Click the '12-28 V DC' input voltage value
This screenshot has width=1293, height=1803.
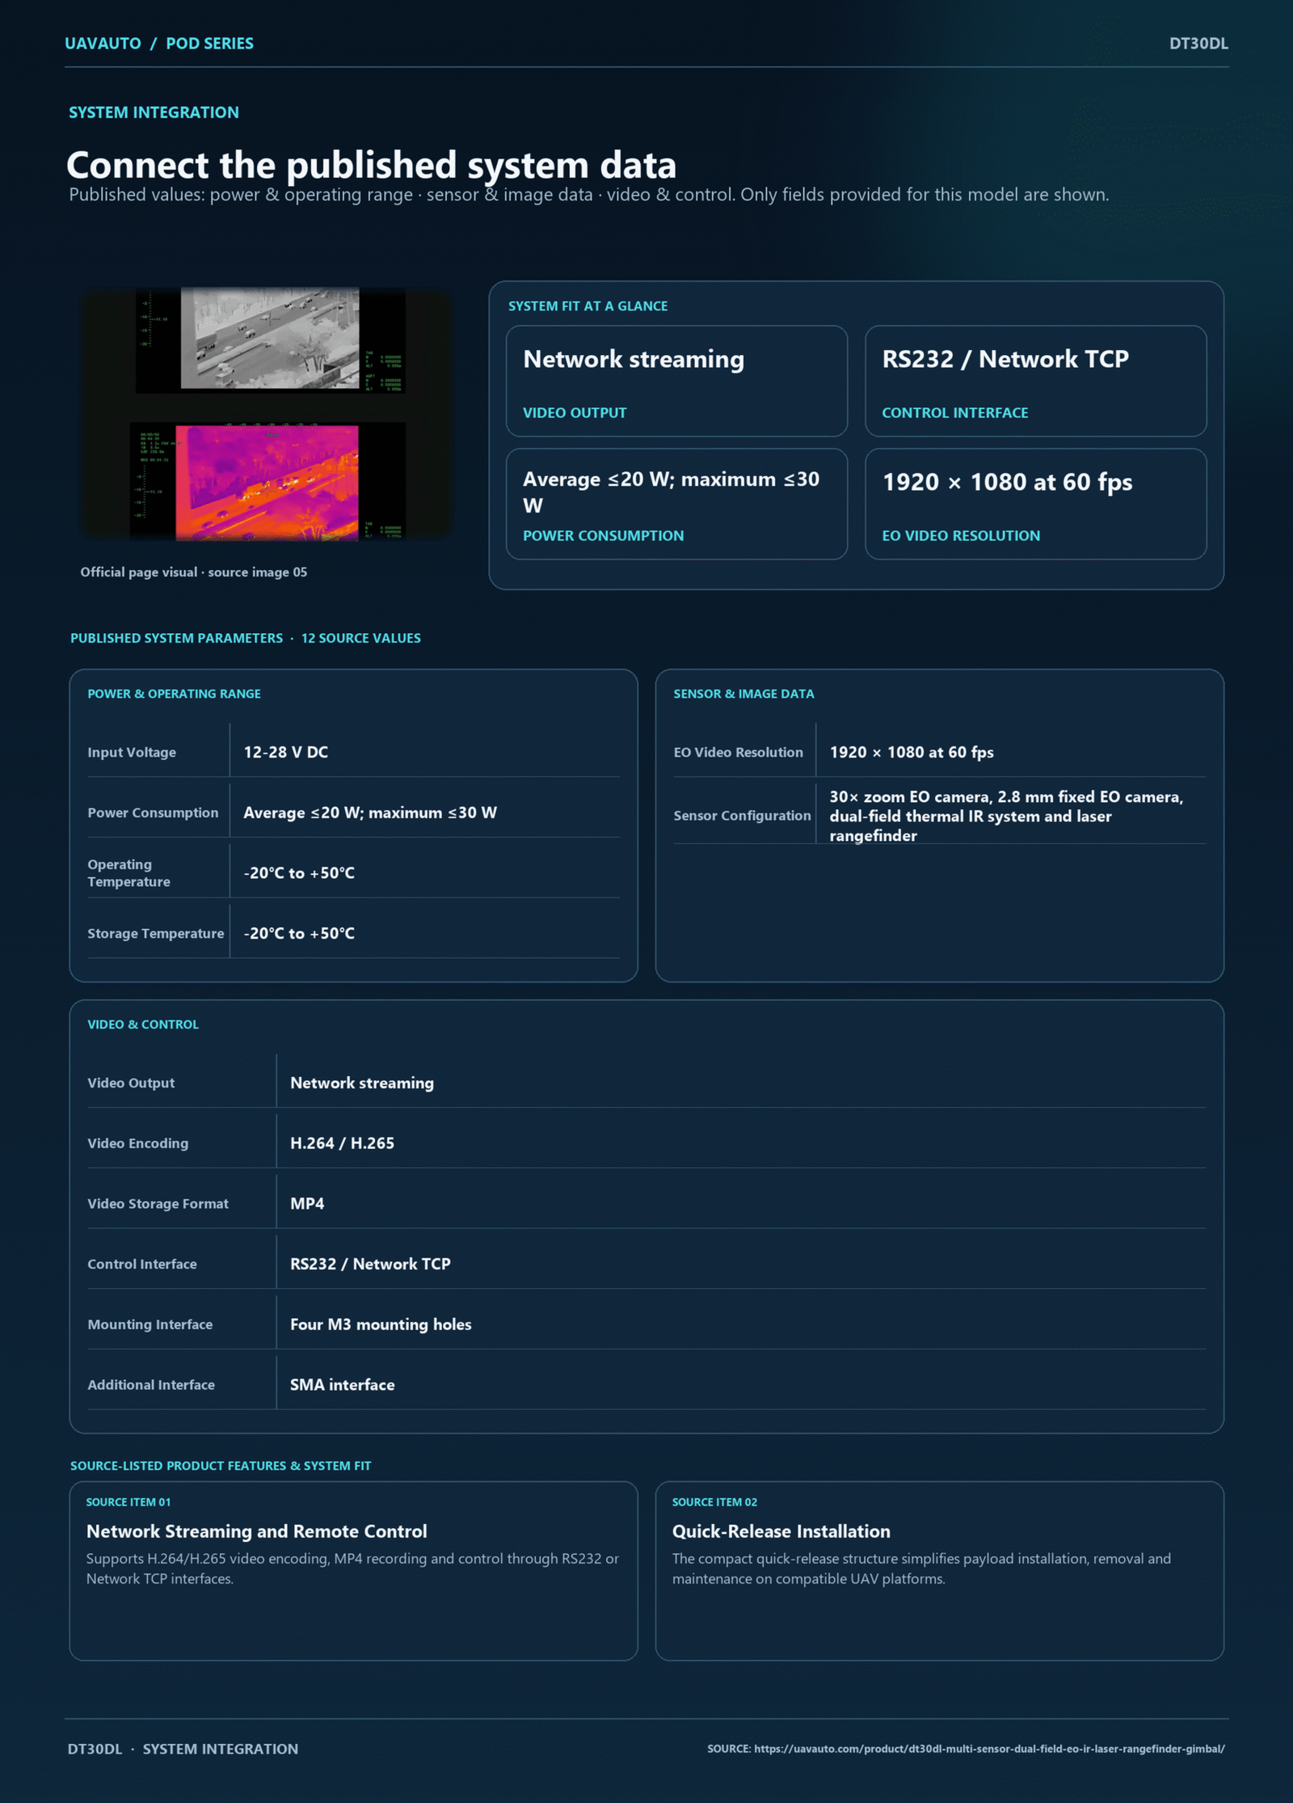click(285, 752)
